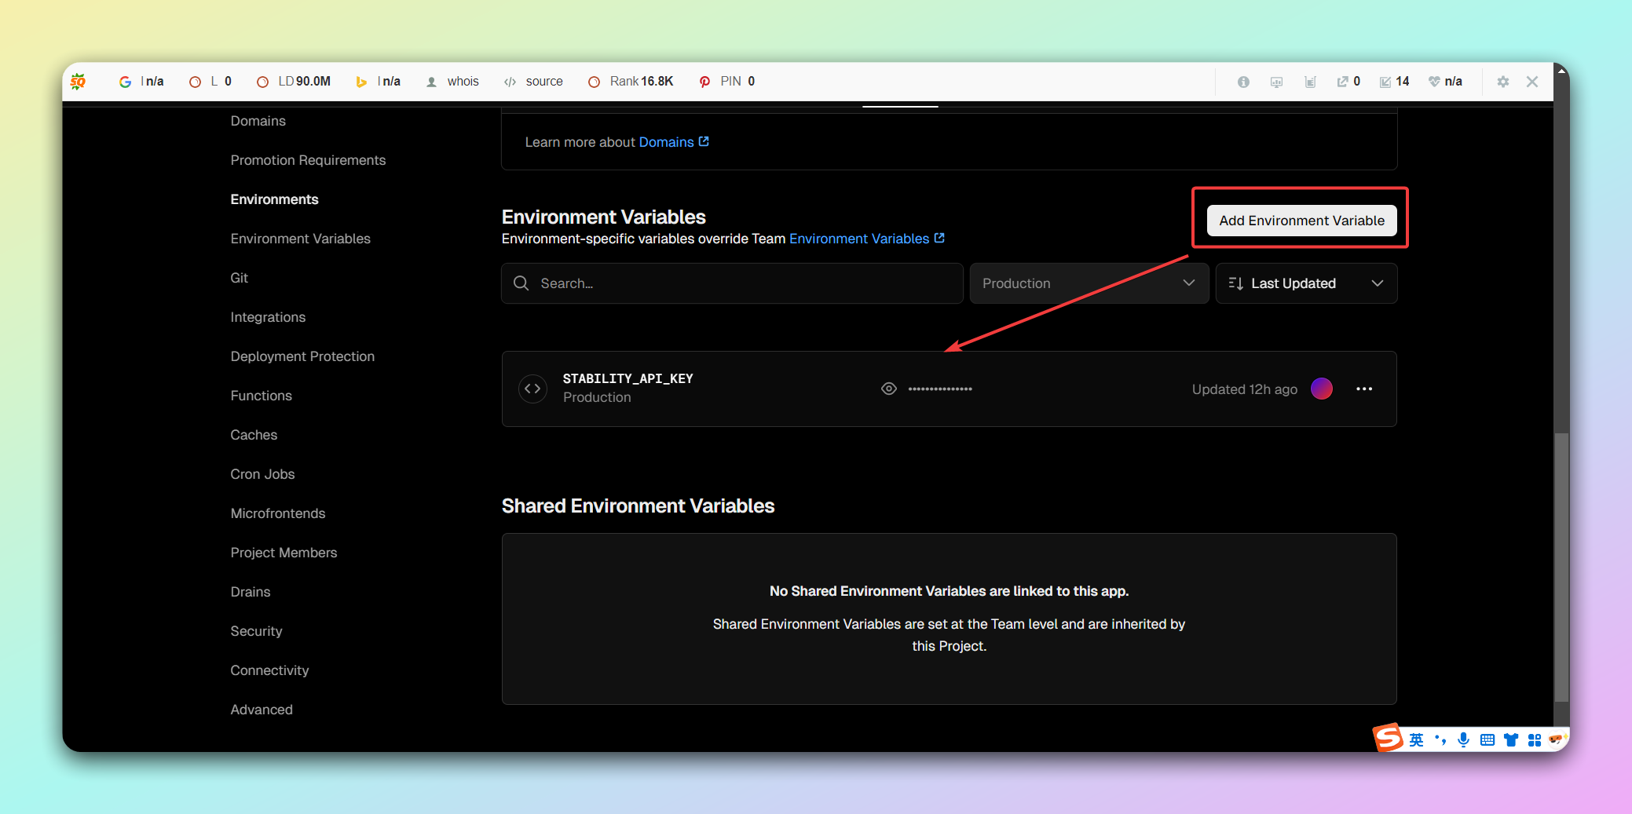The width and height of the screenshot is (1632, 814).
Task: Click the Pinterest PIN counter icon
Action: [704, 82]
